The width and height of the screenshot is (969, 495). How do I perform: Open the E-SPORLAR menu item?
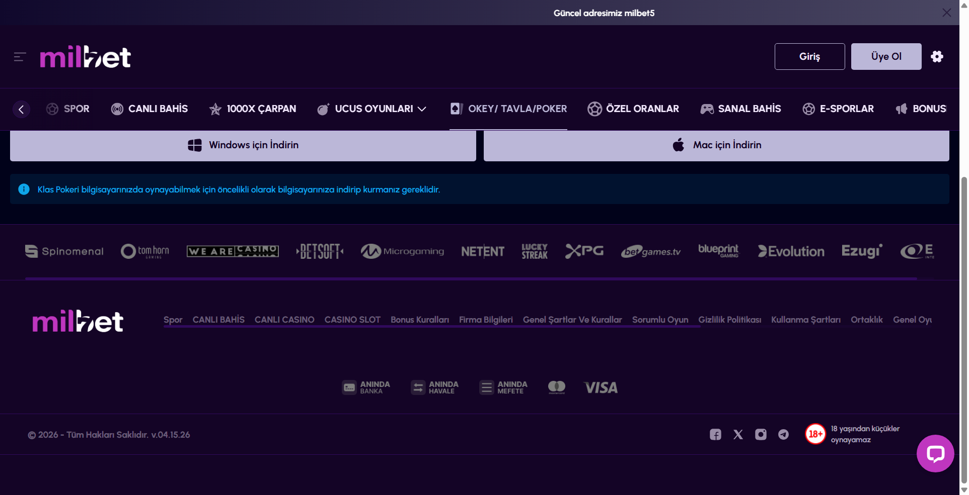pos(838,109)
